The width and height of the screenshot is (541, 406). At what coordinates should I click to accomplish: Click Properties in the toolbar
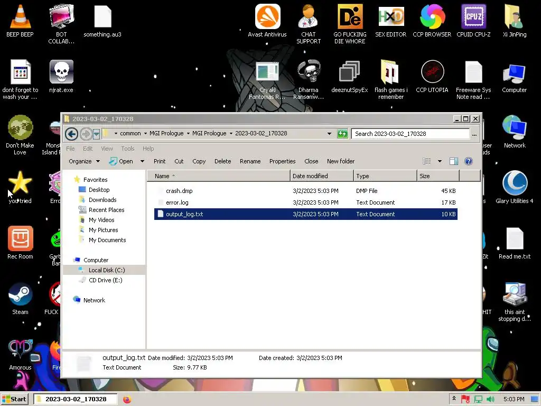(282, 161)
